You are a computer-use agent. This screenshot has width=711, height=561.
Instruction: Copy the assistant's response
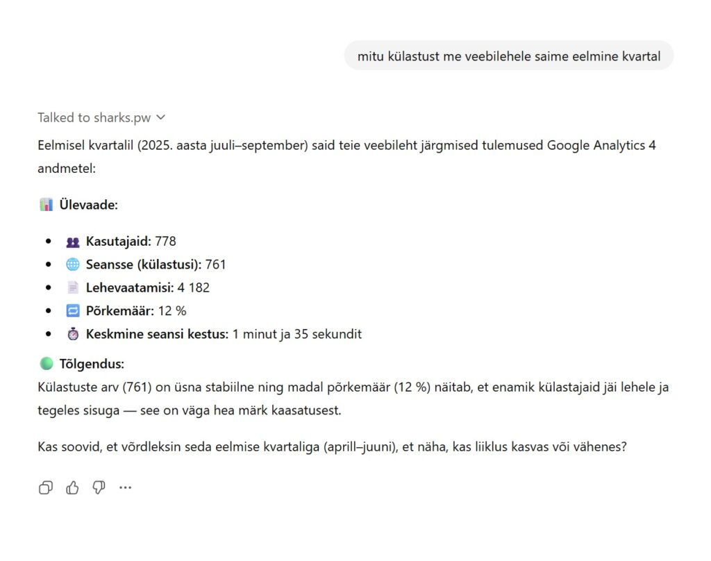pyautogui.click(x=46, y=488)
